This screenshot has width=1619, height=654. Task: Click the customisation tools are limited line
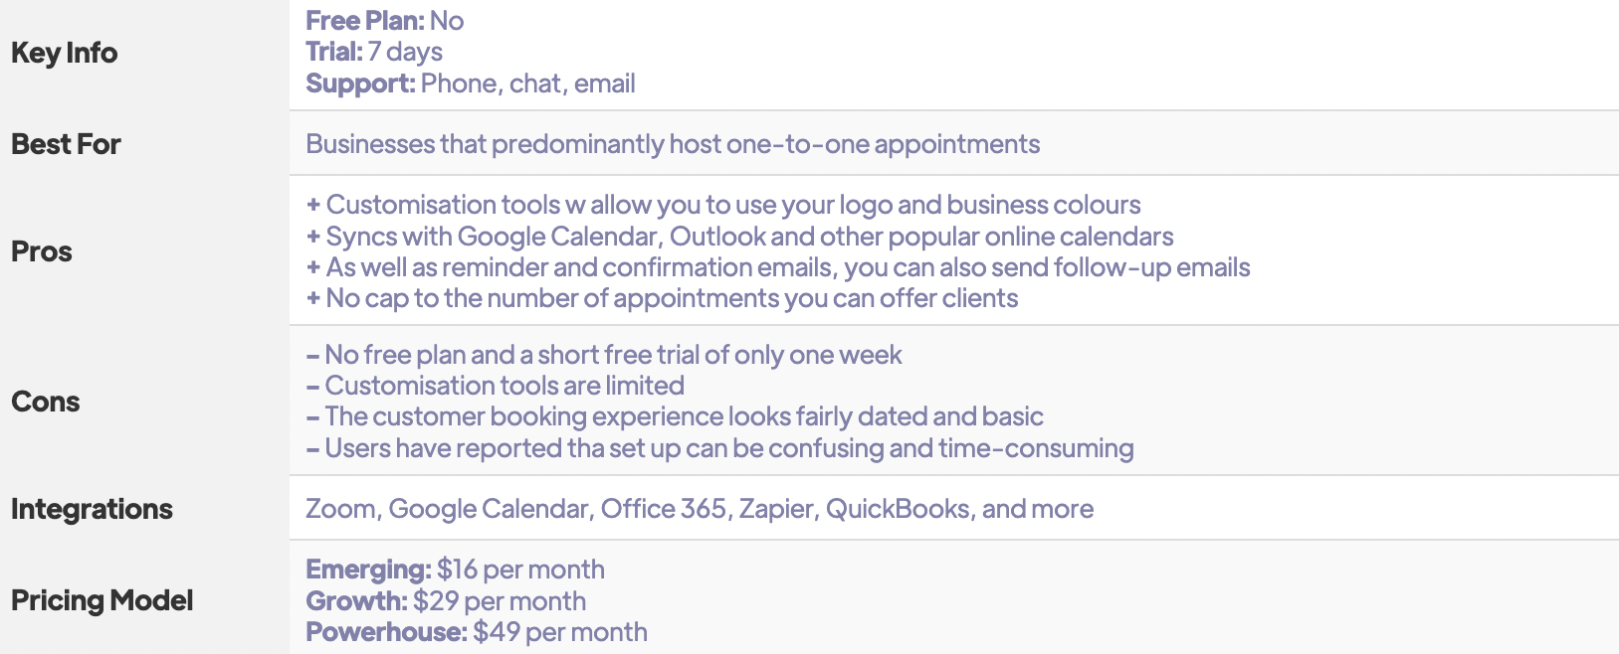tap(496, 386)
